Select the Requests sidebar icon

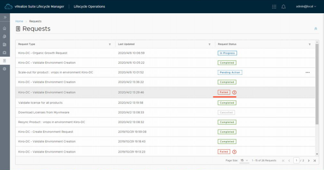coord(4,61)
